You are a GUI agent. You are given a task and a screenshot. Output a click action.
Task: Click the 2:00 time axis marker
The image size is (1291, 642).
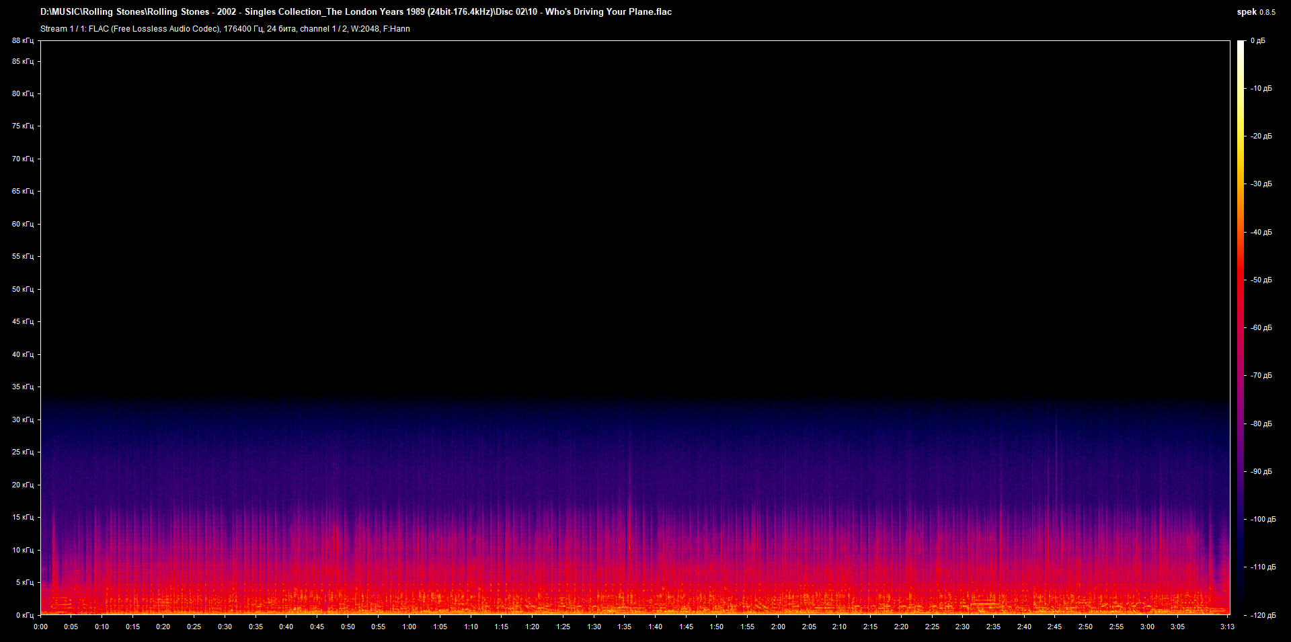pos(778,627)
